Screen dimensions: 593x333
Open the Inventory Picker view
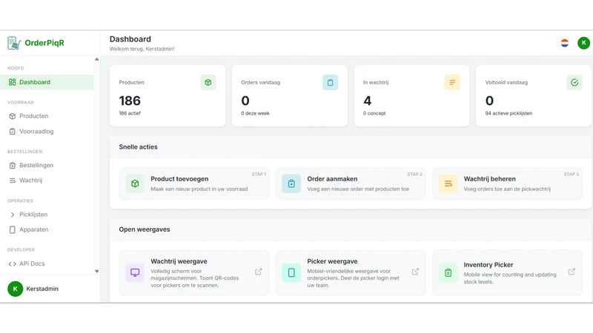click(x=507, y=272)
